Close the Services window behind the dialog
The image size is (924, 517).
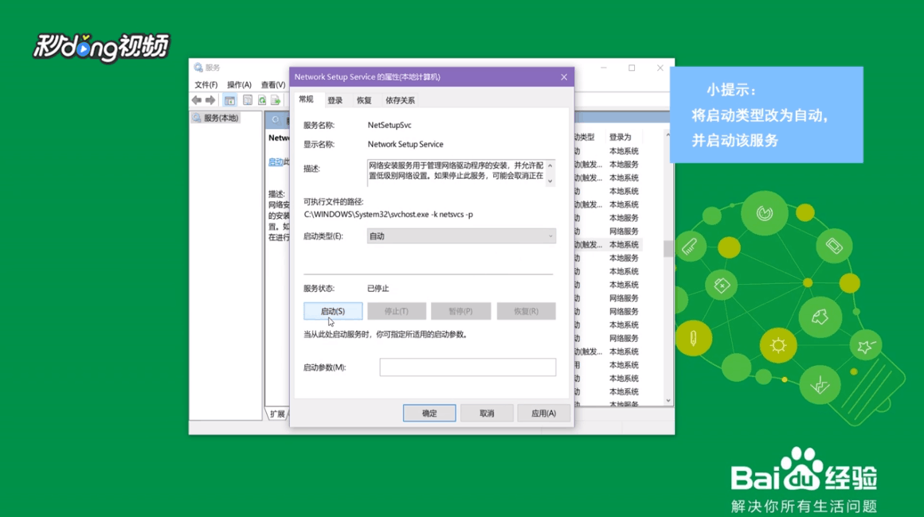(x=660, y=68)
